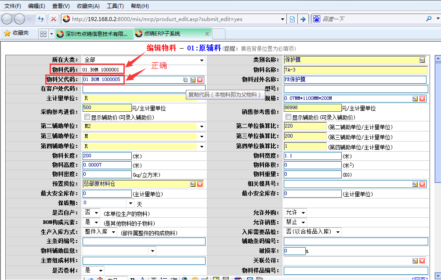
Task: Open the picker icon for 关联公司
Action: coord(415,261)
